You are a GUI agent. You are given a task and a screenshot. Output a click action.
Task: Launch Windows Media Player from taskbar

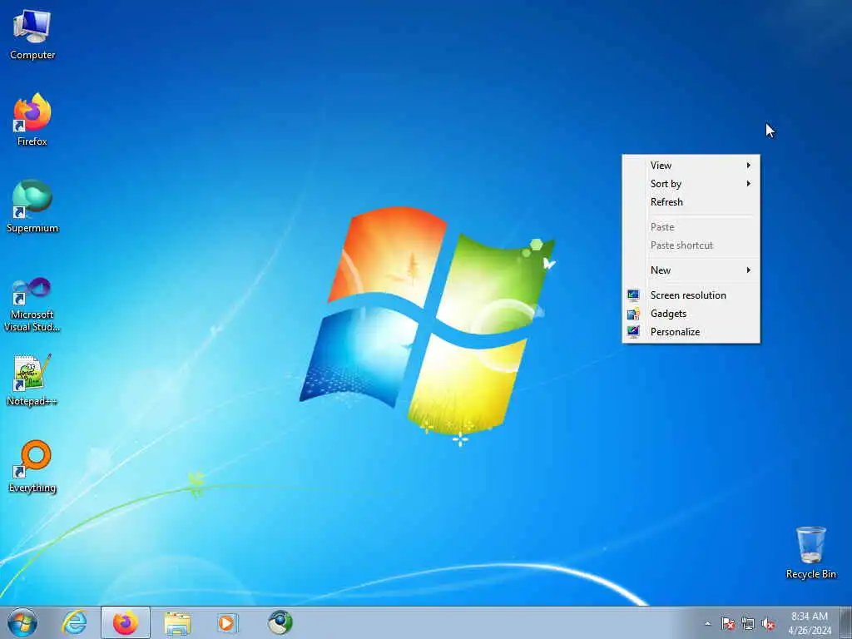227,622
